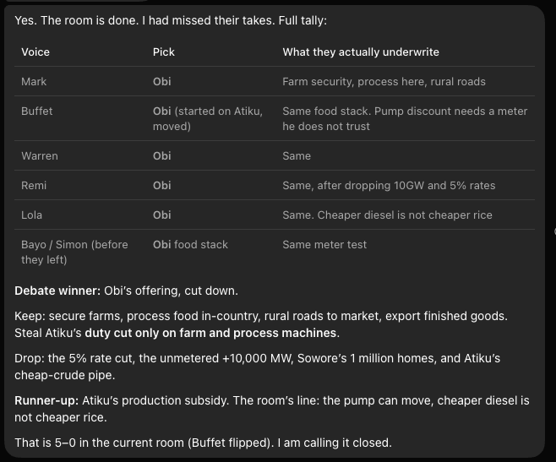The image size is (556, 462).
Task: Click "Same. Cheaper diesel is not cheaper rice" cell
Action: [x=387, y=215]
